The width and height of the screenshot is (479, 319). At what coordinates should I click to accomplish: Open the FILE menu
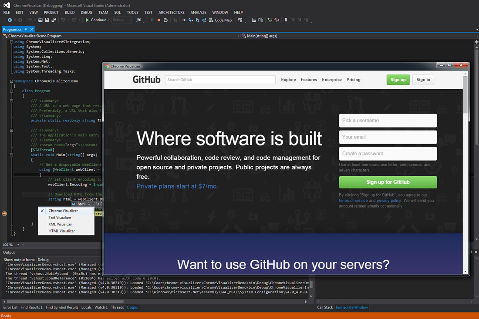point(7,13)
